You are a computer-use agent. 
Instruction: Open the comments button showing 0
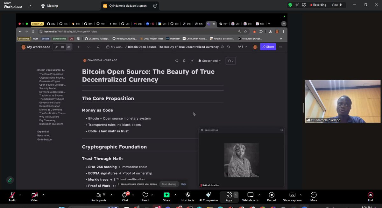[x=230, y=61]
